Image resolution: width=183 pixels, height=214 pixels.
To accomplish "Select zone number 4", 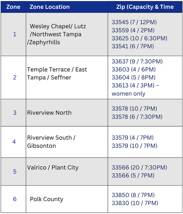I will tap(14, 142).
